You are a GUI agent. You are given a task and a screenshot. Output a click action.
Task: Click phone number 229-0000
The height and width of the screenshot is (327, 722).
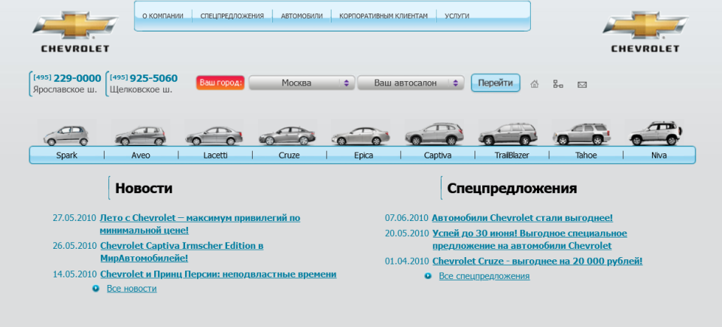(77, 78)
